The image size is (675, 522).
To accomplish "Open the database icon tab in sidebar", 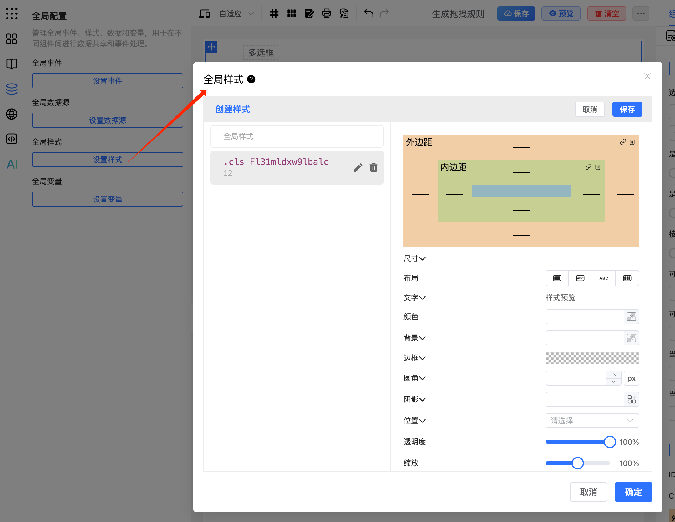I will click(x=12, y=89).
